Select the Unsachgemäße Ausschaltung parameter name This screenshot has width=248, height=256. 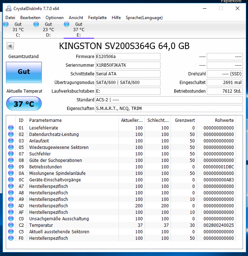(59, 219)
